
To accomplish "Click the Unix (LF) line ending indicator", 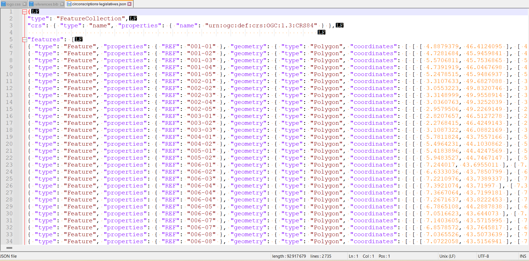I will click(x=447, y=256).
